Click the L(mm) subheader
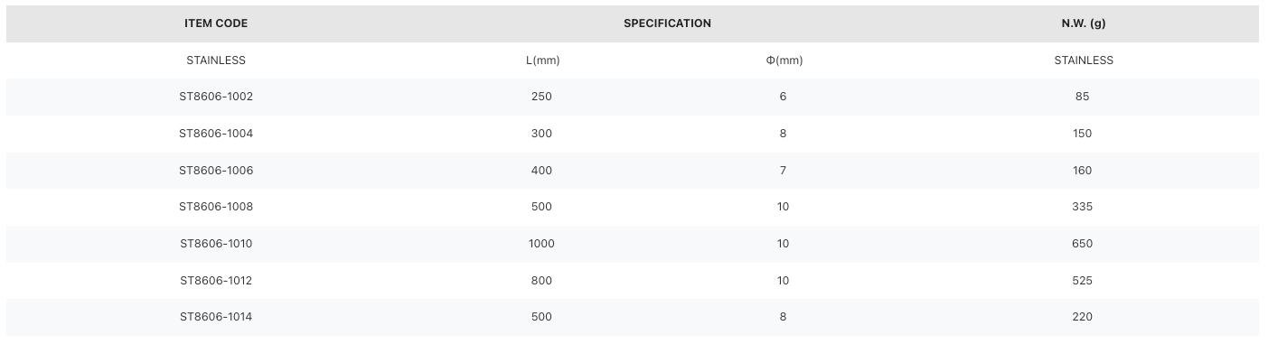Viewport: 1268px width, 344px height. tap(542, 60)
